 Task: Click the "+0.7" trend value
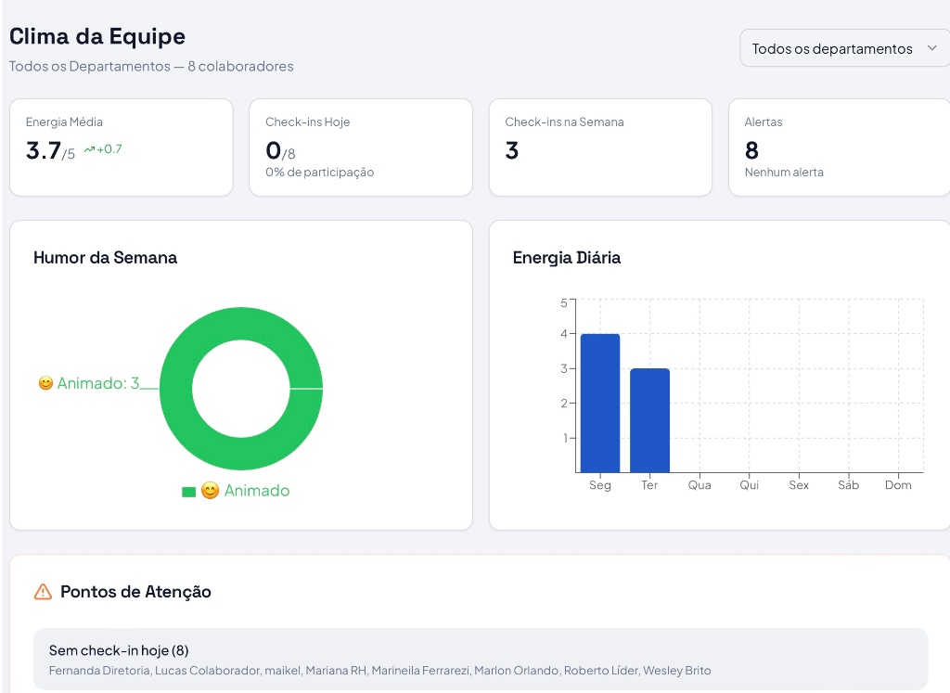click(109, 149)
